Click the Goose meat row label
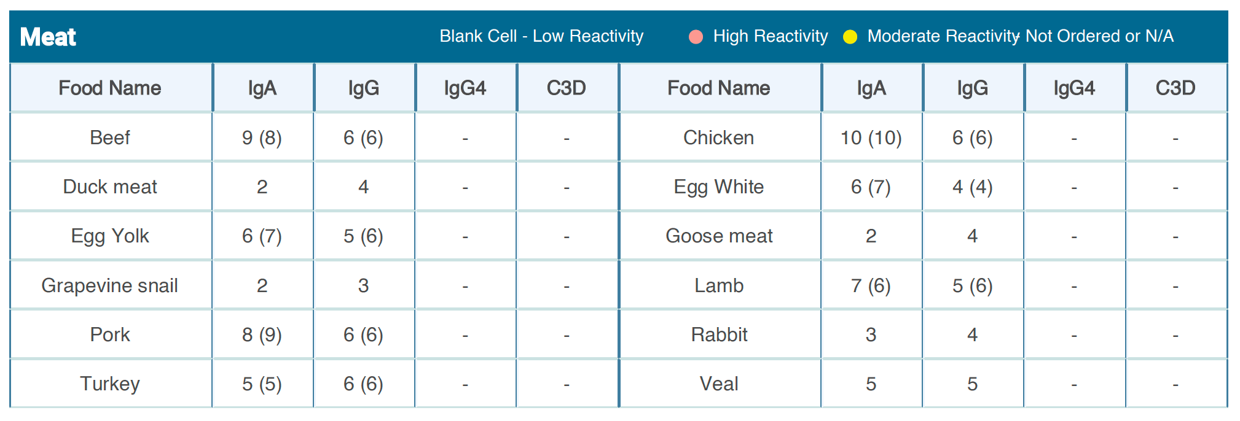The image size is (1240, 421). [718, 236]
